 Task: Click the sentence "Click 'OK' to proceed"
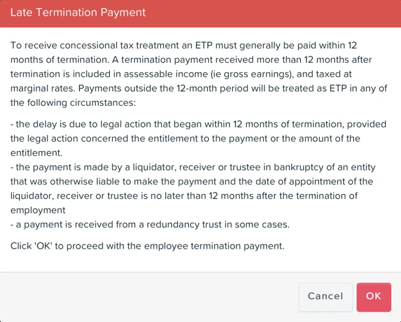[147, 246]
